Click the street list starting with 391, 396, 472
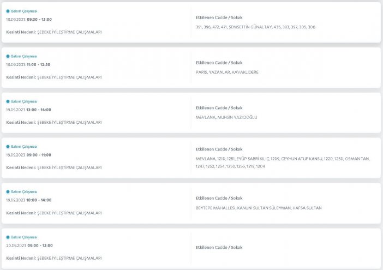Image resolution: width=383 pixels, height=270 pixels. 255,27
